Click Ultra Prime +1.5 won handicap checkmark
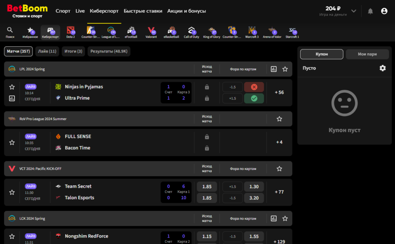This screenshot has height=244, width=395. tap(254, 98)
